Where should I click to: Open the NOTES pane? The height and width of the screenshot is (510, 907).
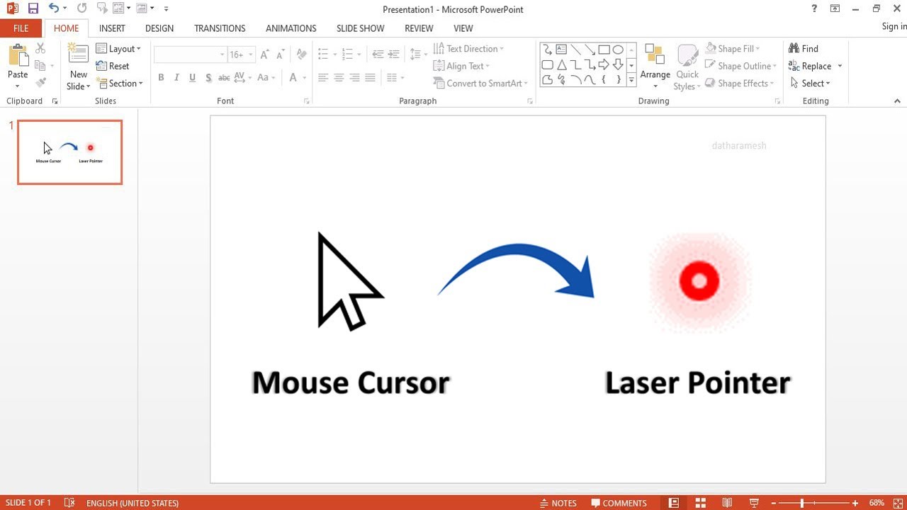click(x=558, y=503)
